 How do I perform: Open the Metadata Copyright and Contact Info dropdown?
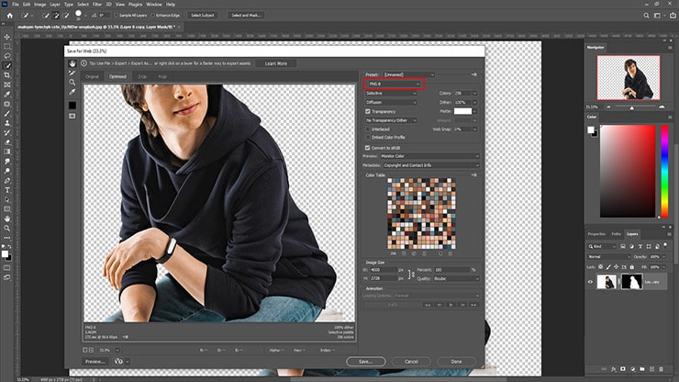pyautogui.click(x=429, y=163)
